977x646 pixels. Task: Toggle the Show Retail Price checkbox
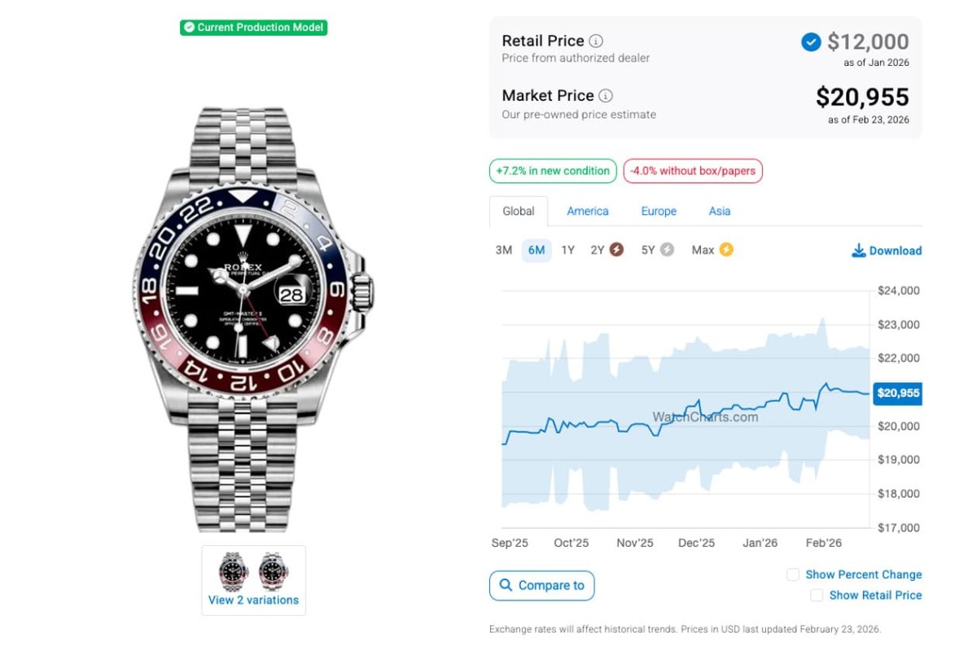817,596
